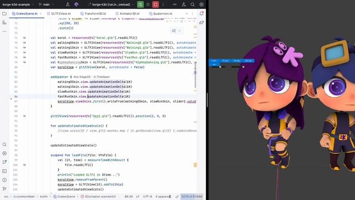The image size is (355, 200).
Task: Click gutter arrow icon on line 100
Action: pos(24,165)
